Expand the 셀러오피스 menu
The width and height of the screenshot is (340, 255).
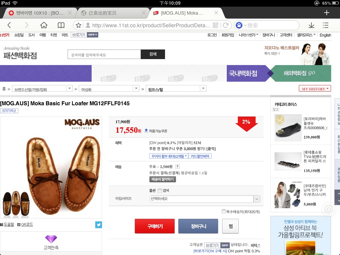pos(306,35)
